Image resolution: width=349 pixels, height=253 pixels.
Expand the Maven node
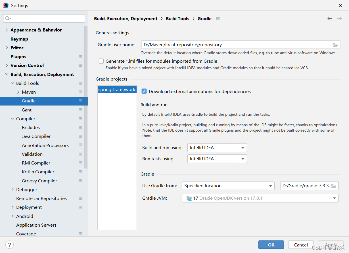tap(18, 92)
